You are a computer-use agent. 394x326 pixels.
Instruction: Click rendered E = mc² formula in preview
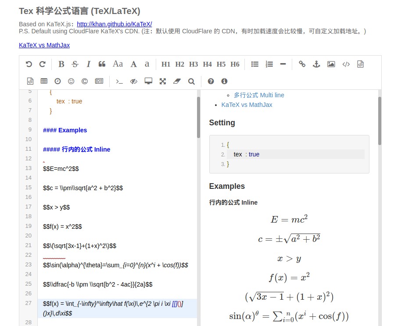coord(289,220)
